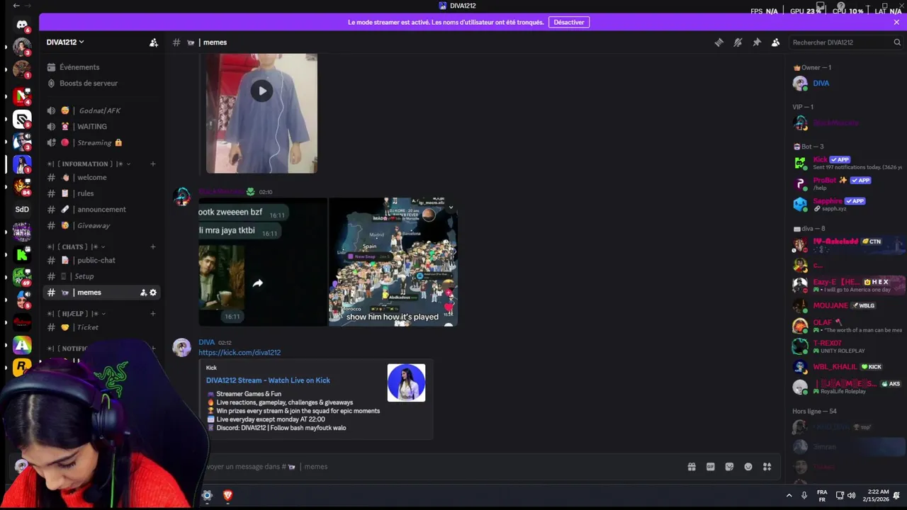907x510 pixels.
Task: Open volume control in system tray
Action: tap(851, 495)
